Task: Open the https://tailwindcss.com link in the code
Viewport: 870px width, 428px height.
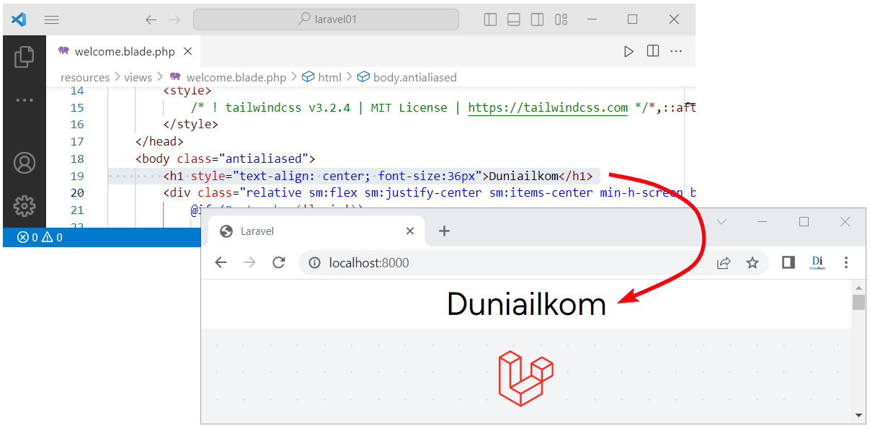Action: [548, 107]
